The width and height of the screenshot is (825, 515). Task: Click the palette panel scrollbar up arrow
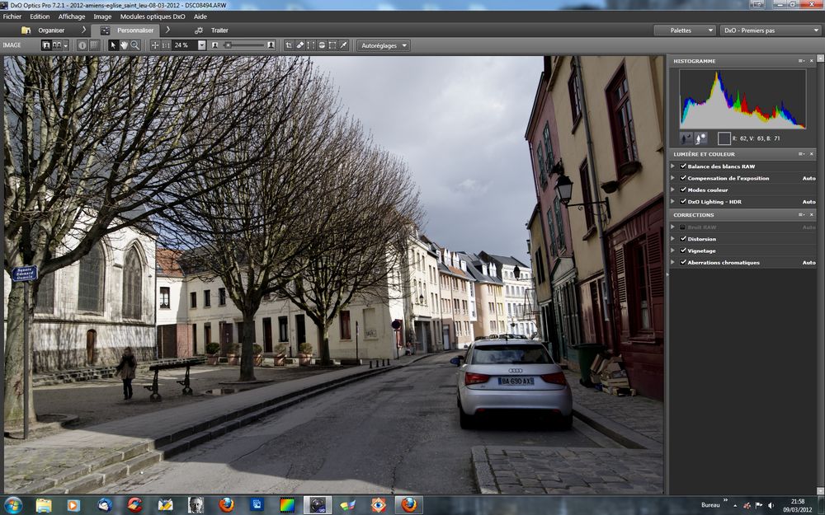coord(820,58)
